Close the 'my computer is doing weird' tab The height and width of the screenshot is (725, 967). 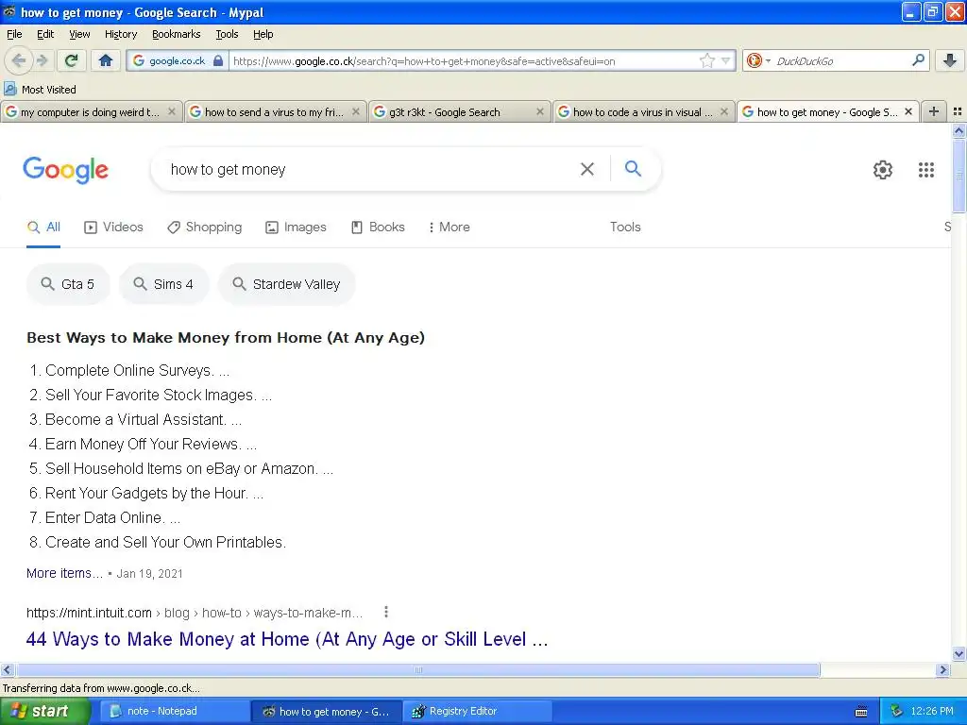click(172, 111)
